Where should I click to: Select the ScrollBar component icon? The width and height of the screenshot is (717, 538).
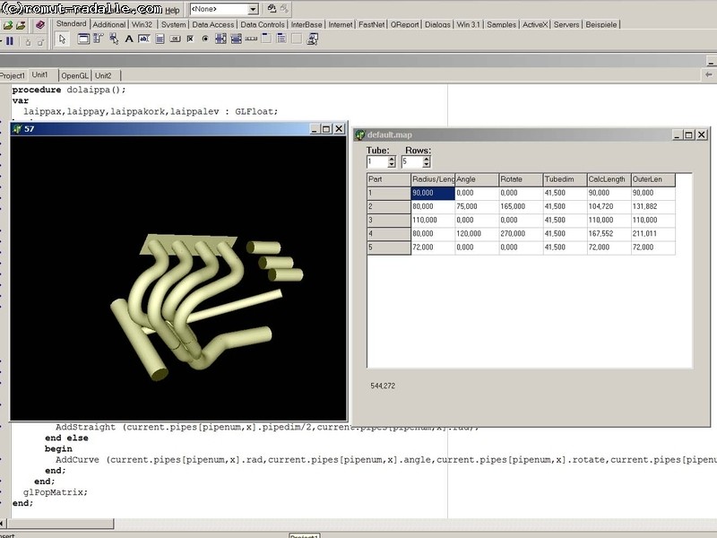(251, 39)
